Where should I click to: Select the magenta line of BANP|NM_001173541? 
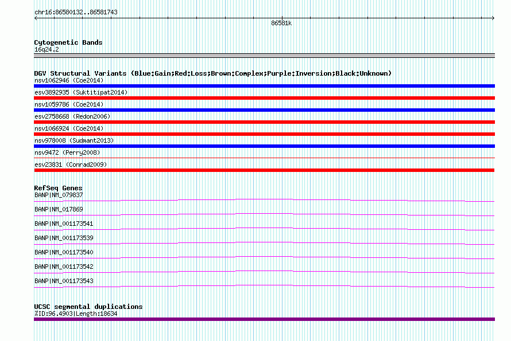264,229
